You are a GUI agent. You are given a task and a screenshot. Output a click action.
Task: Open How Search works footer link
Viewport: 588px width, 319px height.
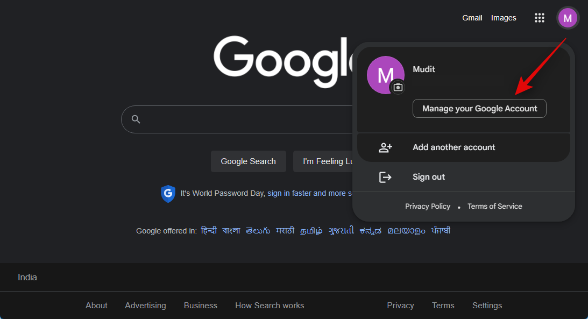[x=270, y=306]
